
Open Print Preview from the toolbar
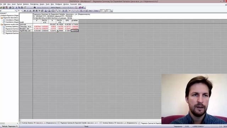tap(13, 7)
